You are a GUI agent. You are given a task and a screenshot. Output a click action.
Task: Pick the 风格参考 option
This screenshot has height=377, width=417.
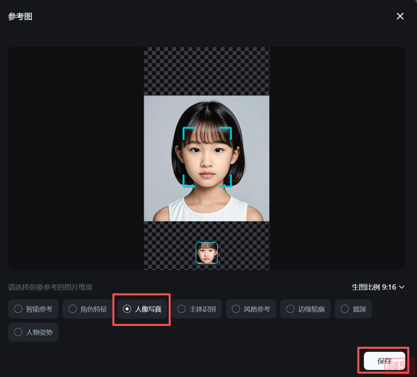tap(251, 309)
